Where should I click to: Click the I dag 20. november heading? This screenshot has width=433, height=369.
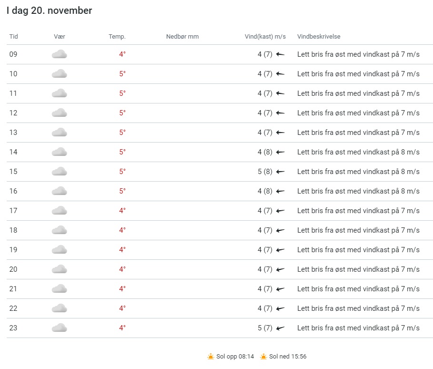click(49, 10)
